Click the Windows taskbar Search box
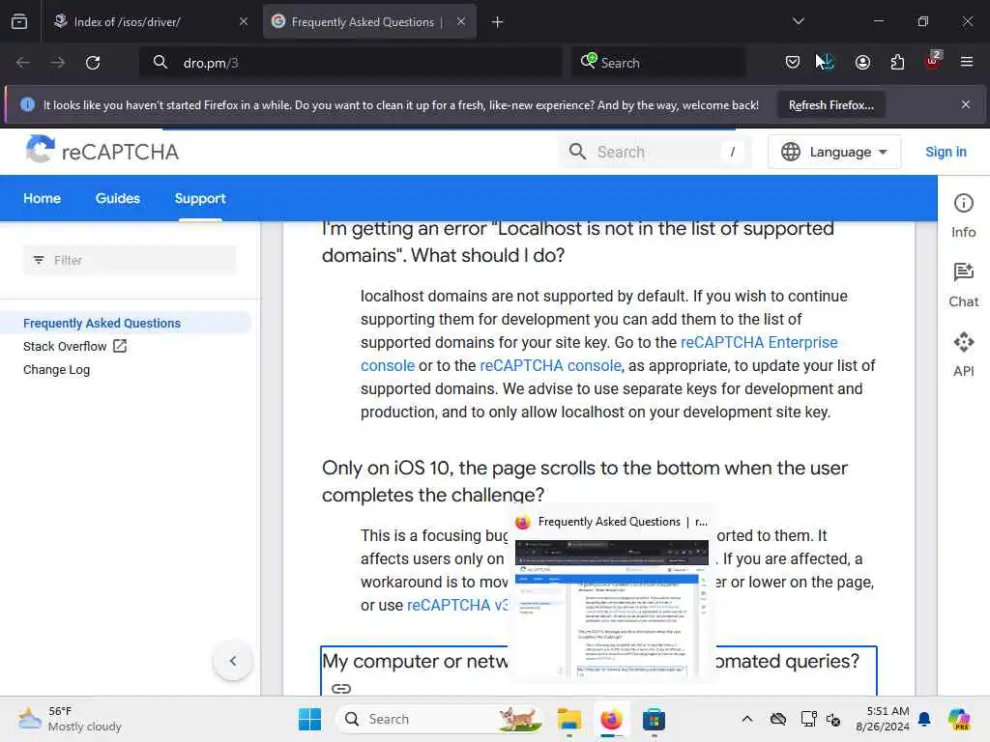The image size is (990, 742). tap(441, 719)
